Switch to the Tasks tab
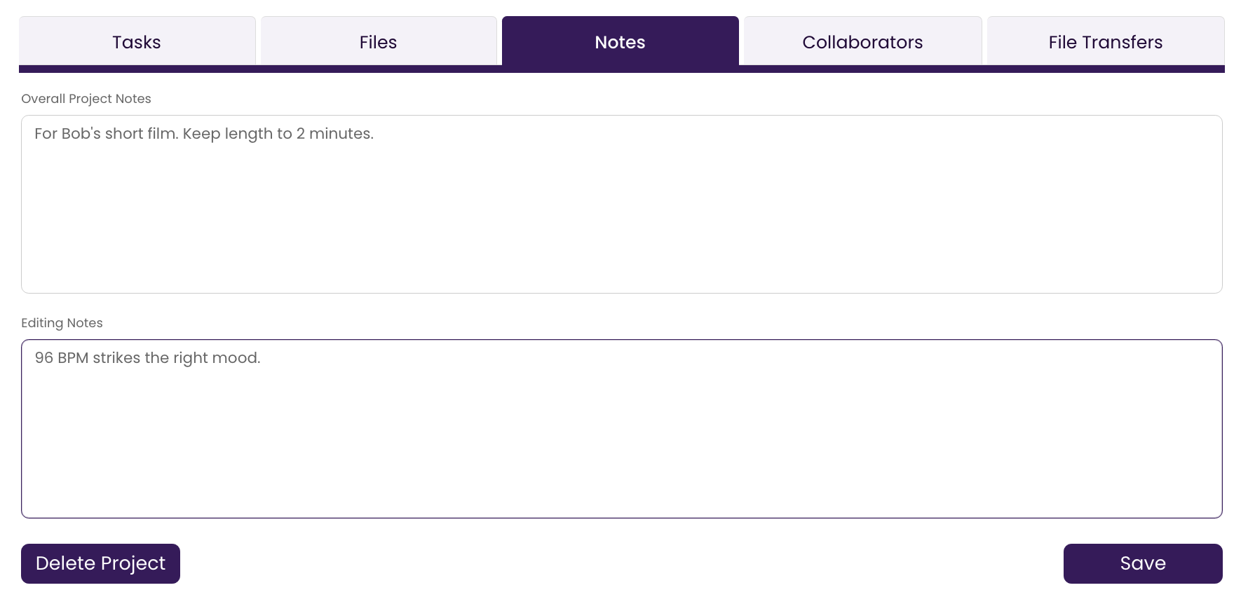 tap(137, 41)
